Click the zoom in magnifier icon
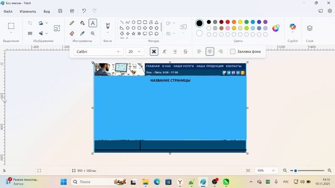Viewport: 335px width, 188px height. (329, 171)
